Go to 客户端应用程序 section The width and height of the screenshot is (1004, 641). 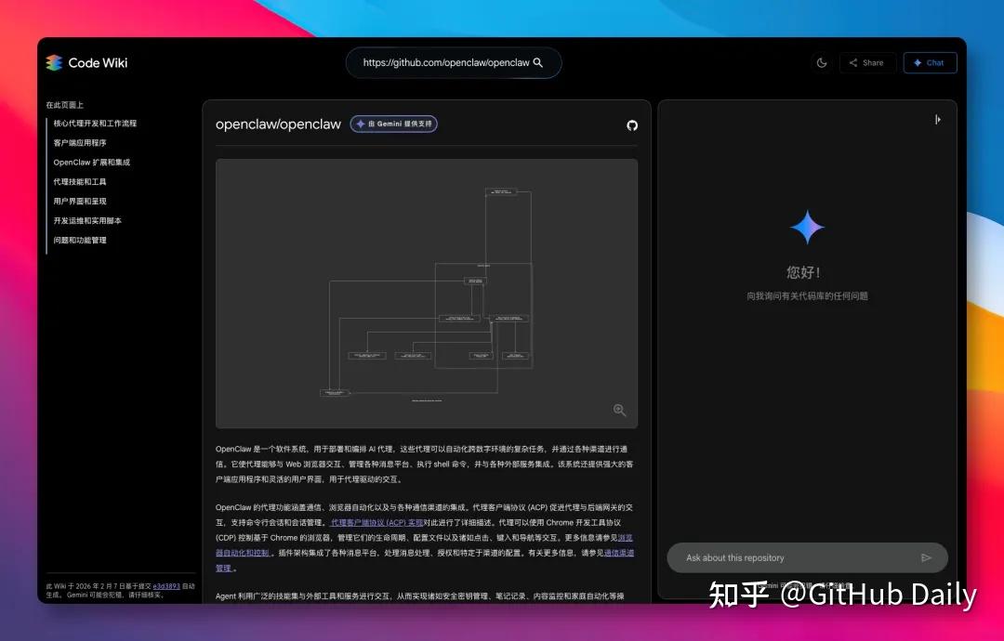(x=80, y=143)
